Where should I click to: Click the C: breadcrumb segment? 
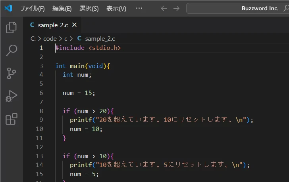point(33,39)
